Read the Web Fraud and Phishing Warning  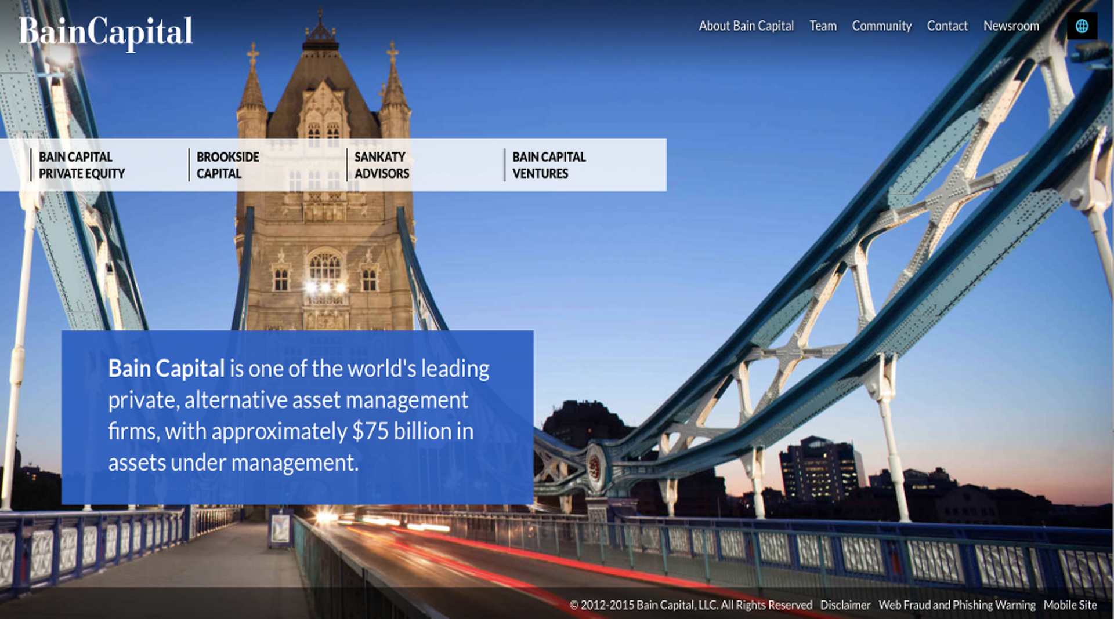(957, 605)
